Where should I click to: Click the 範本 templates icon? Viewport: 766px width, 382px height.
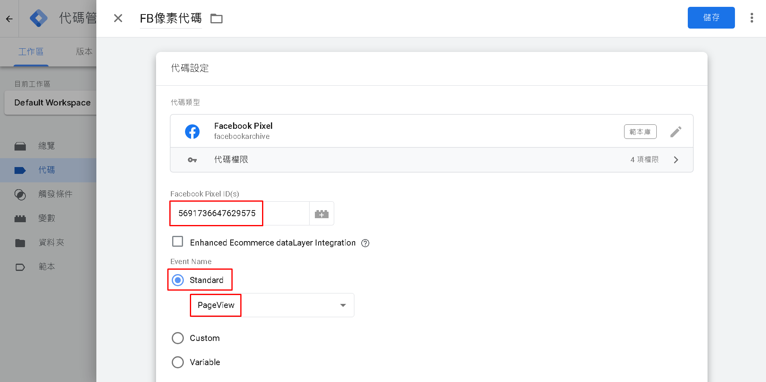[20, 267]
